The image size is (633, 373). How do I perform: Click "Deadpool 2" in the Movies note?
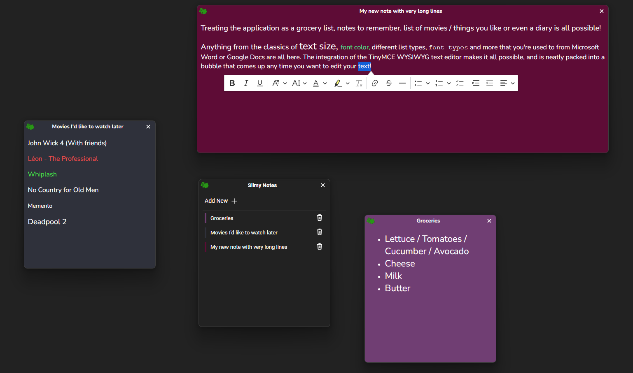coord(47,222)
